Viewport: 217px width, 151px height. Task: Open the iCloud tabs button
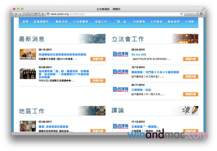pos(28,14)
